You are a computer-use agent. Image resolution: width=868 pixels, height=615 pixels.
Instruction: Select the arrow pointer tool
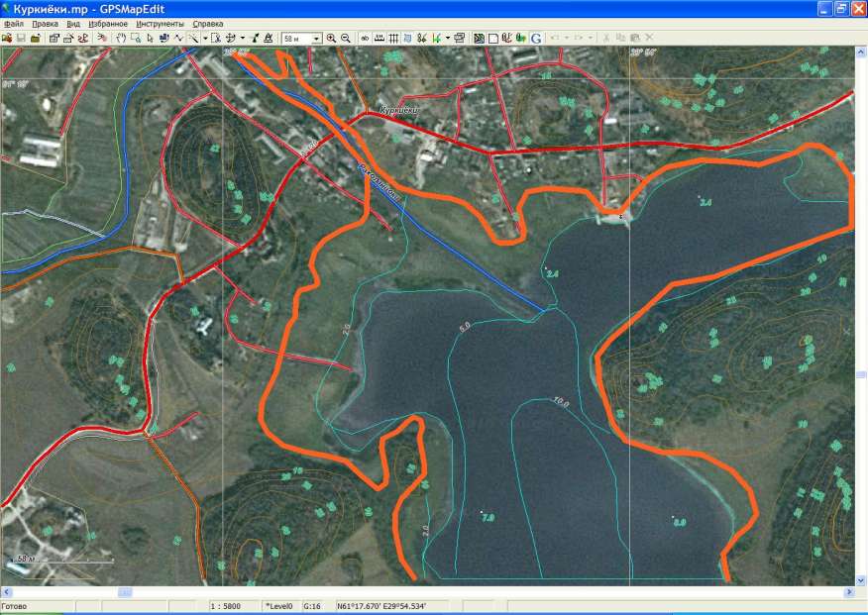(150, 38)
